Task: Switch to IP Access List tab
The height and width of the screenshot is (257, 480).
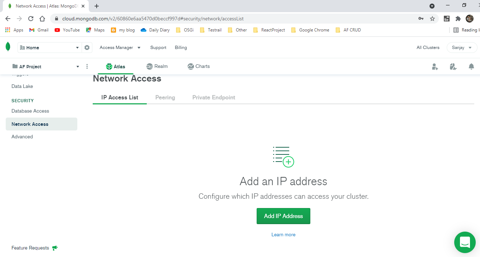Action: 120,97
